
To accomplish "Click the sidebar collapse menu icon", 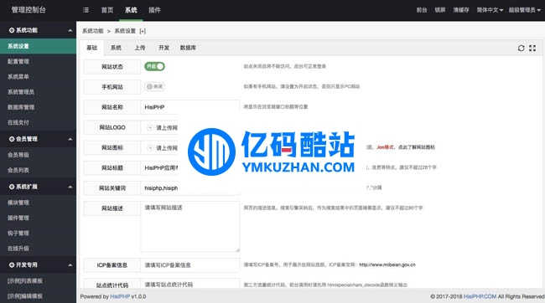I will 86,10.
